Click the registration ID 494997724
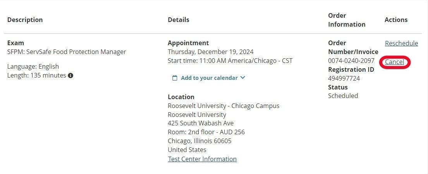 pos(344,78)
